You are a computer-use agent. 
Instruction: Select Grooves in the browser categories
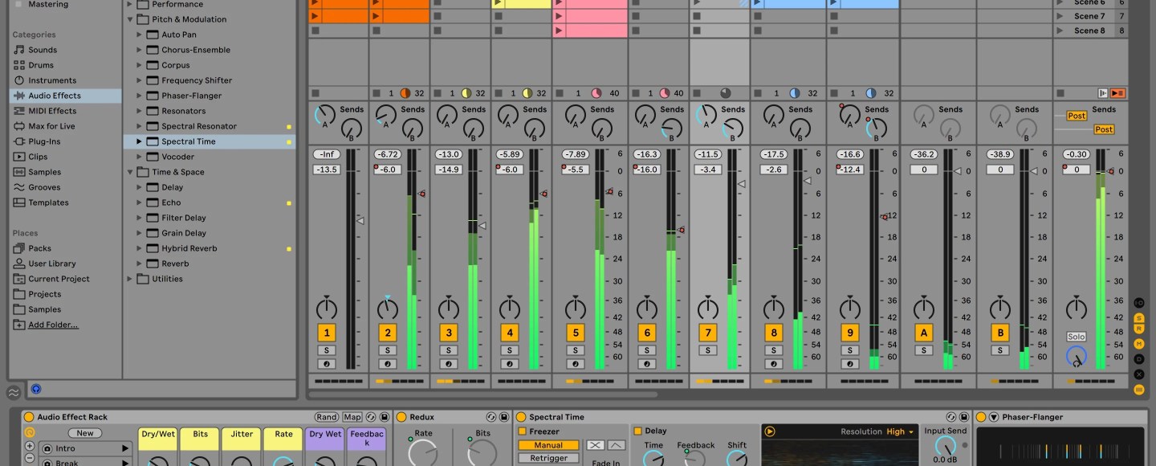44,187
